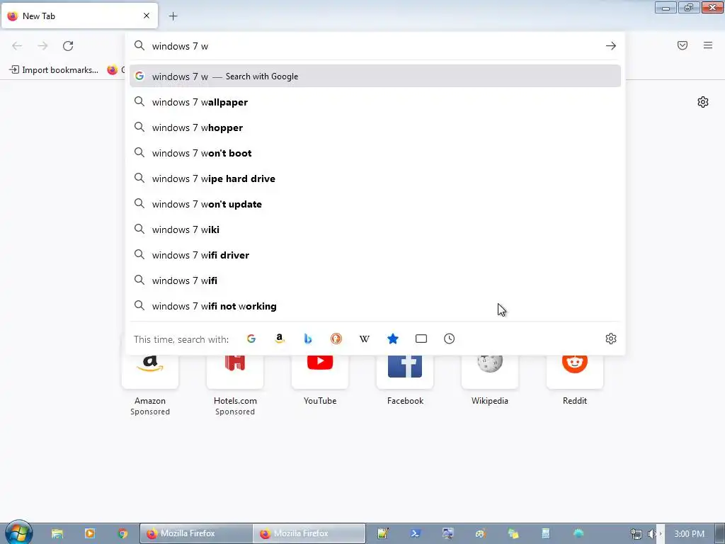The height and width of the screenshot is (544, 725).
Task: Search this time with Amazon icon
Action: click(x=279, y=339)
